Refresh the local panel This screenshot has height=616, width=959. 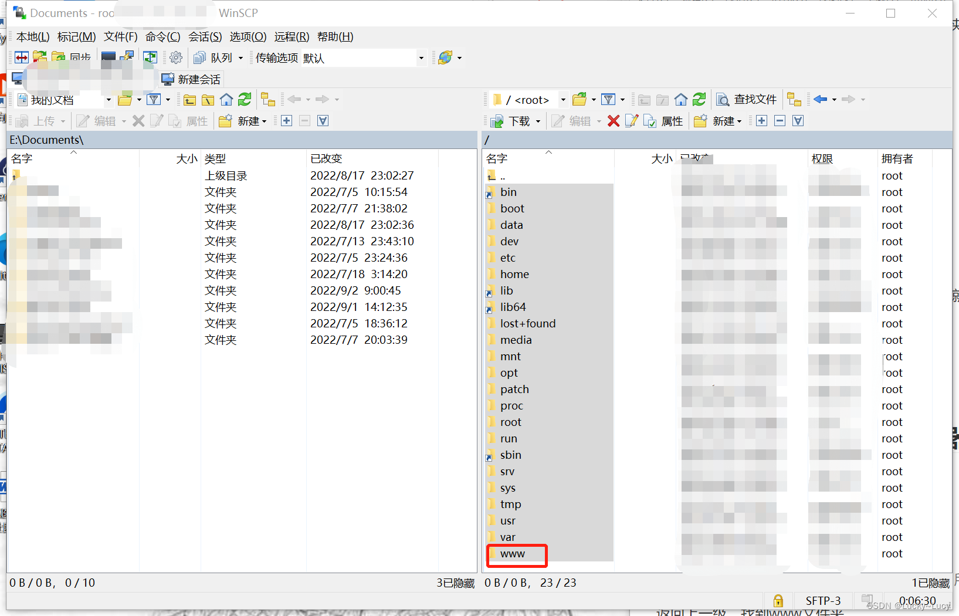(245, 100)
